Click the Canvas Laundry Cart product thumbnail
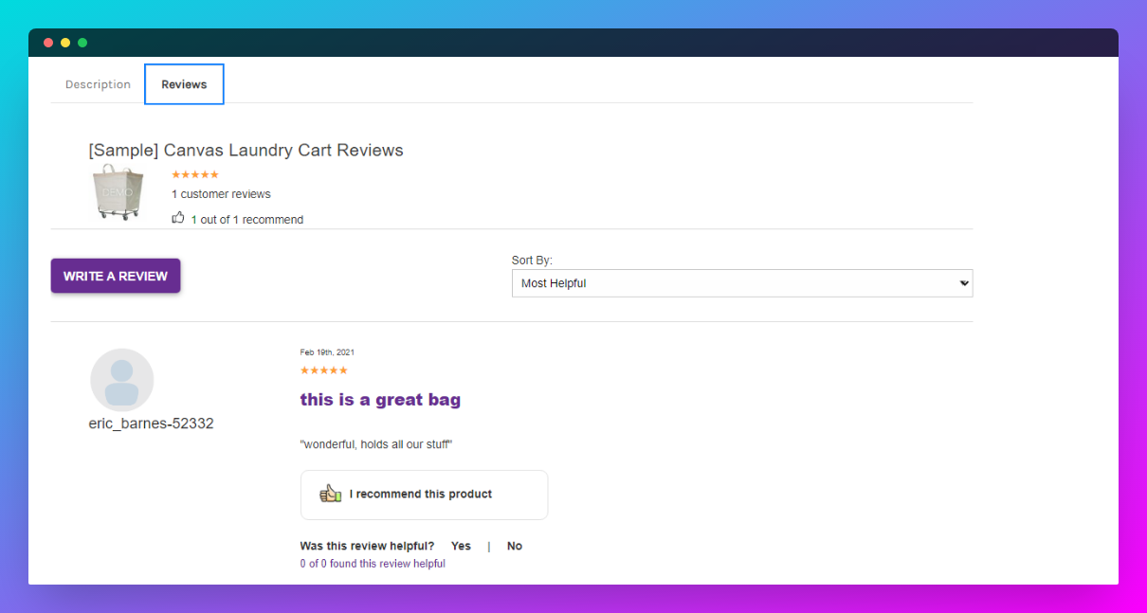Screen dimensions: 1147x613 118,192
